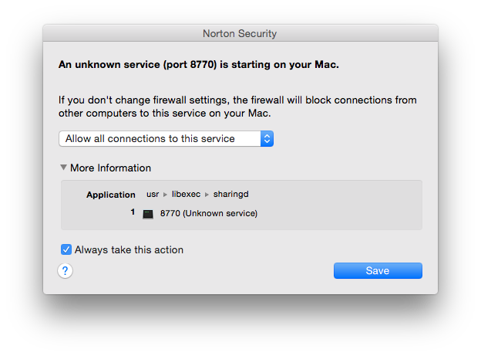Click the bold 'unknown service' heading
The height and width of the screenshot is (356, 481).
[199, 64]
